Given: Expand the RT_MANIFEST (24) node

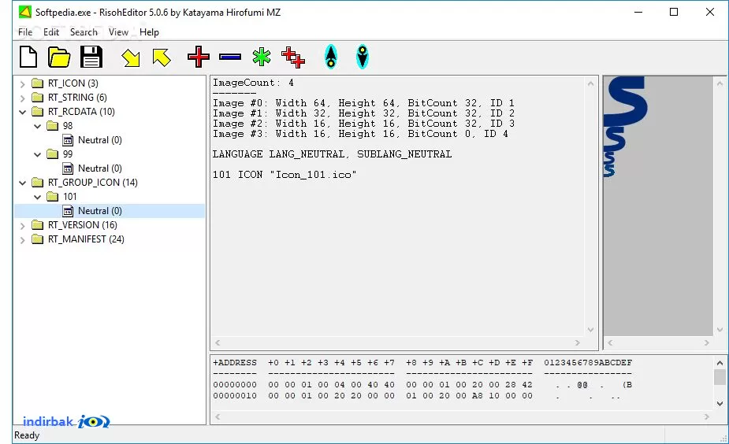Looking at the screenshot, I should 22,239.
